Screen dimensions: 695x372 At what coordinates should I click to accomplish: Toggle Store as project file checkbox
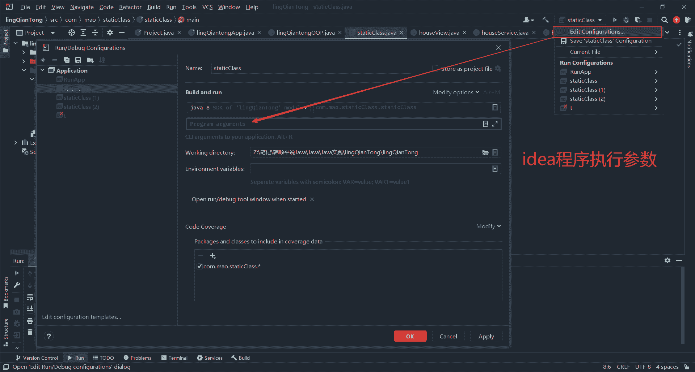[x=435, y=69]
